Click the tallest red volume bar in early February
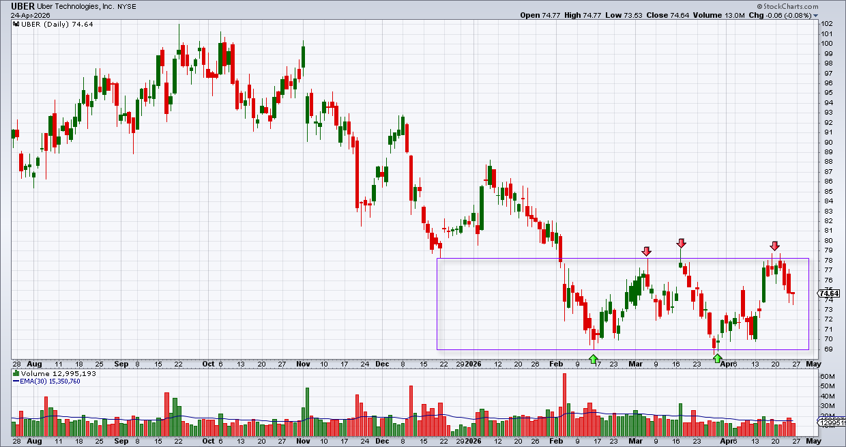 click(x=564, y=405)
